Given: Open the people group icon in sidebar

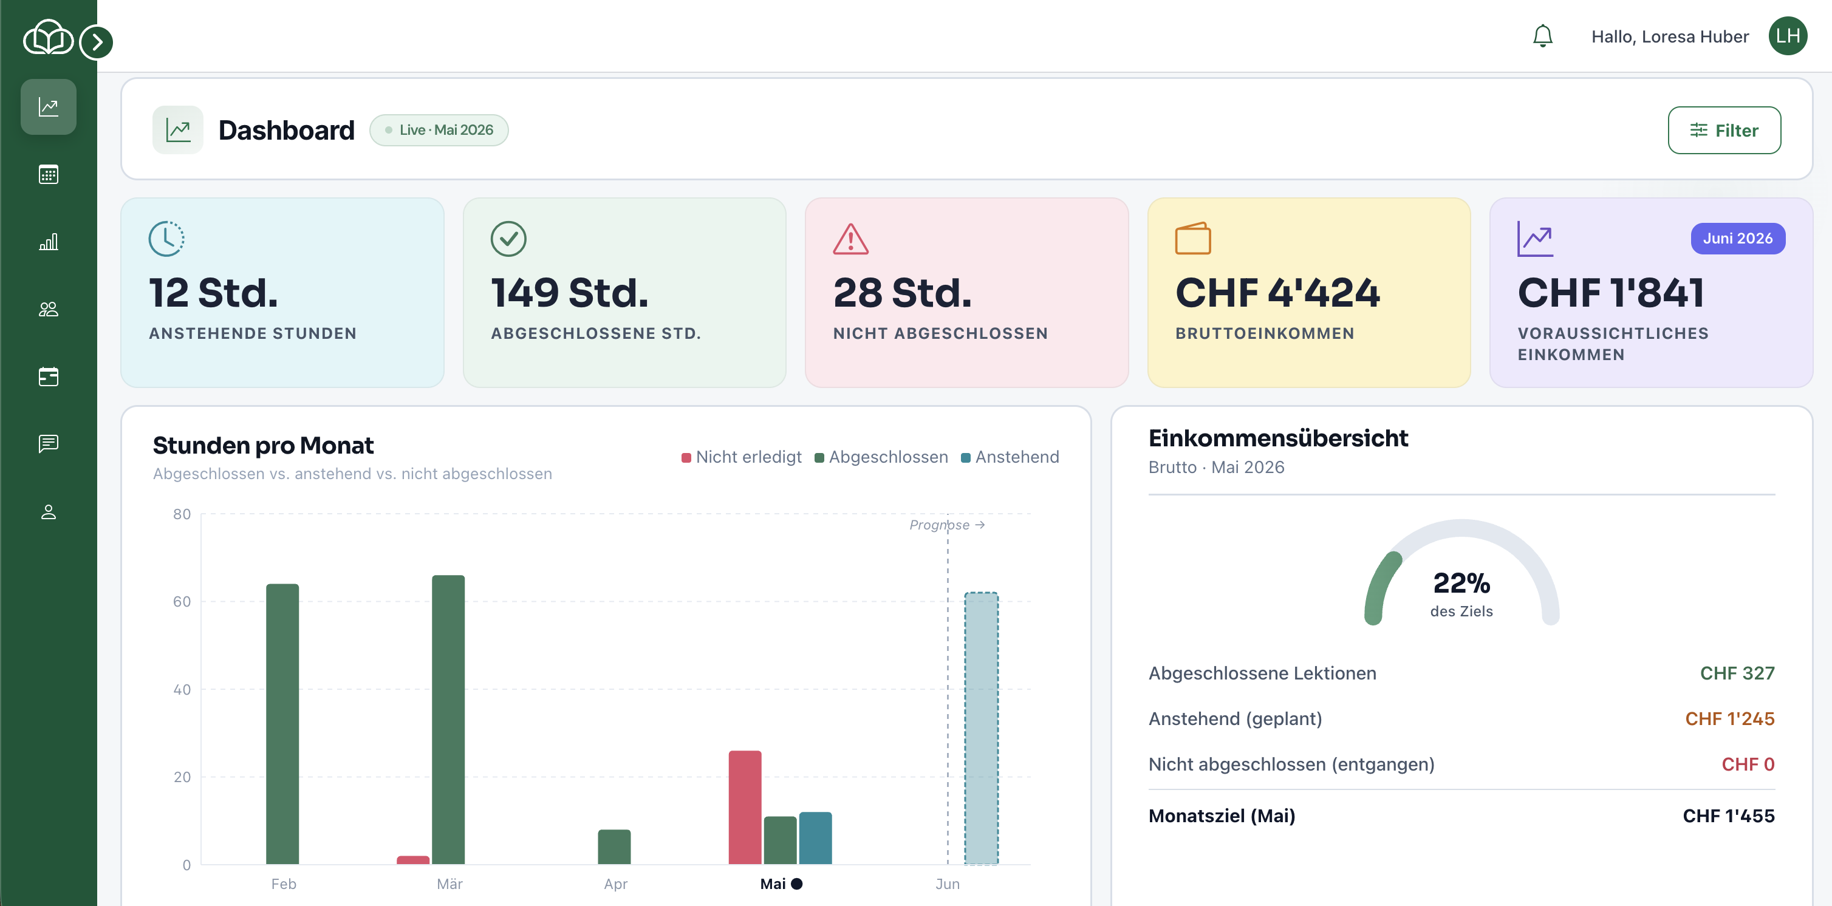Looking at the screenshot, I should (x=49, y=309).
